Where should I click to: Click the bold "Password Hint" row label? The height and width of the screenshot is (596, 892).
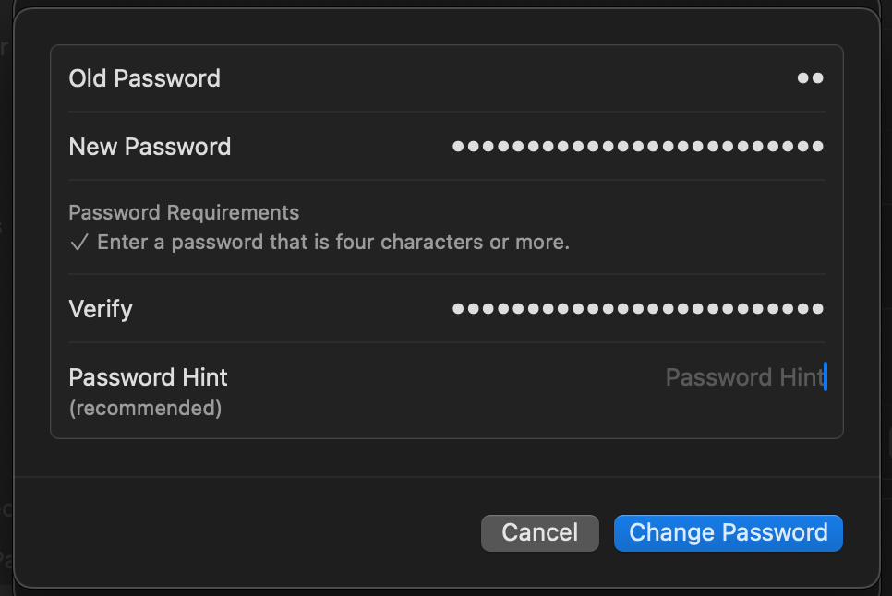[149, 377]
